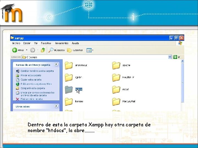This screenshot has width=198, height=148.
Task: Click the Atrás back arrow icon
Action: (15, 50)
